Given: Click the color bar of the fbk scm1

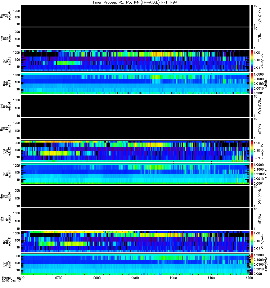Looking at the screenshot, I should tap(252, 264).
